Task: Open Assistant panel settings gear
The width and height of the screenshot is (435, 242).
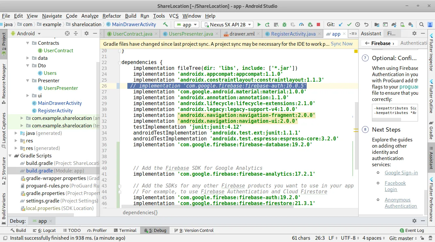Action: 414,33
